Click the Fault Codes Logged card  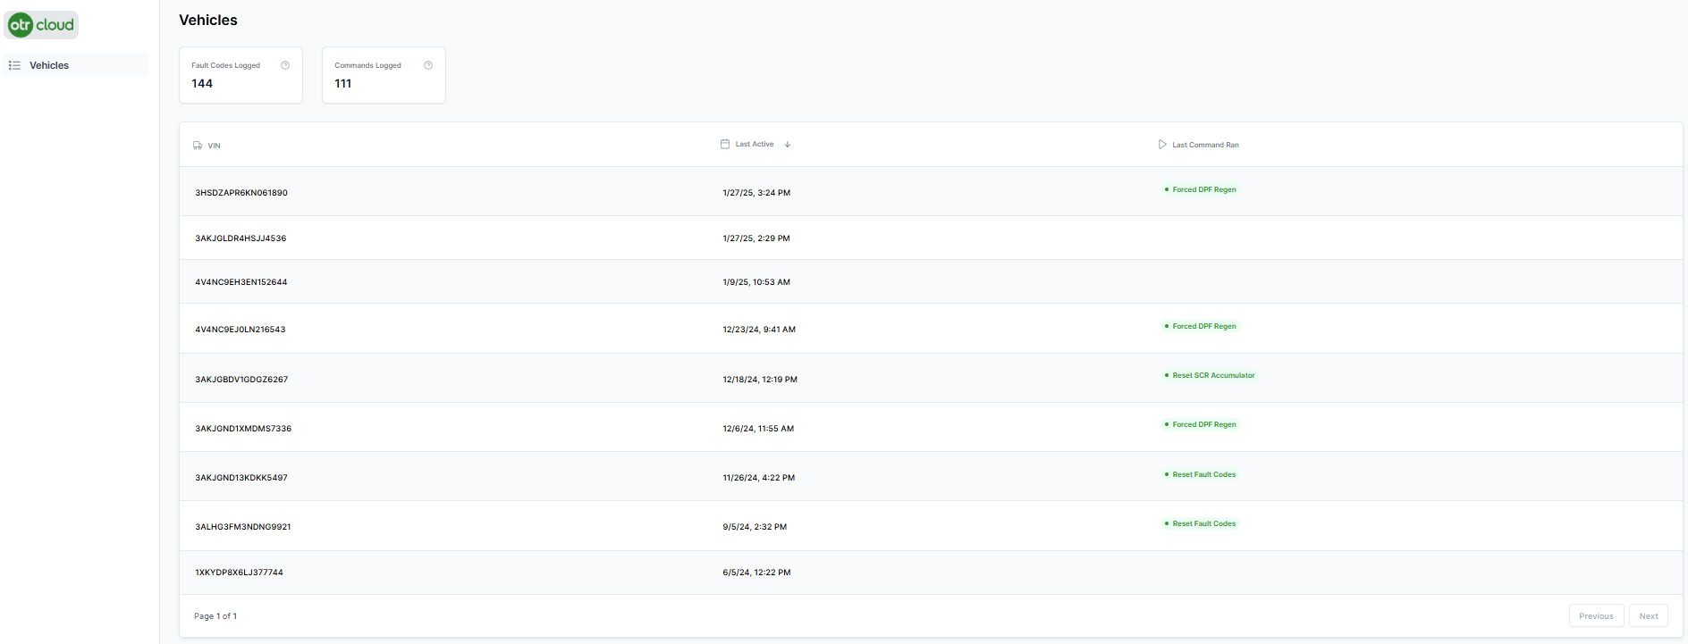coord(241,75)
